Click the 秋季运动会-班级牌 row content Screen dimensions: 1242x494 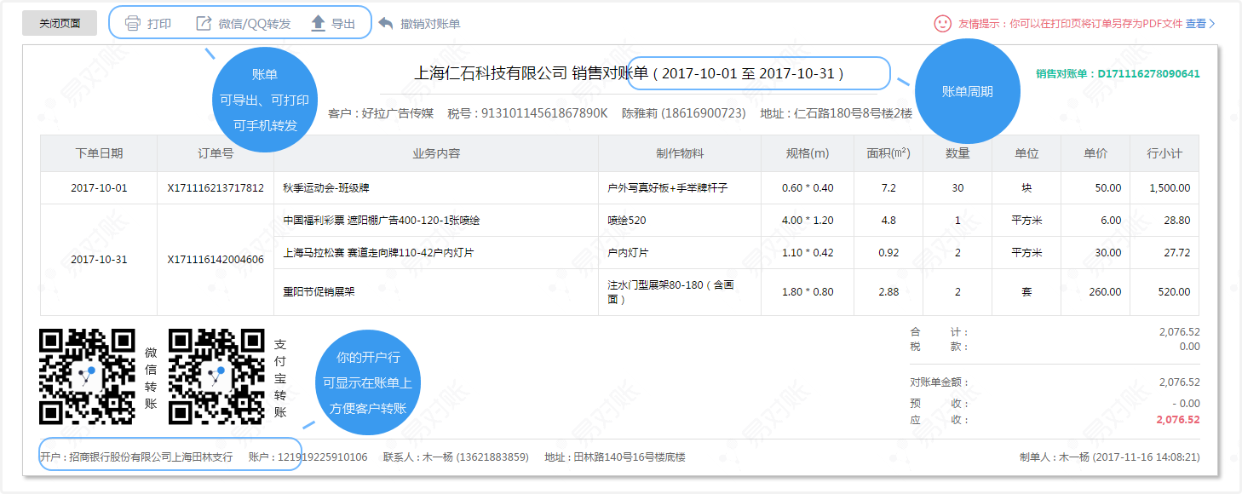[x=325, y=188]
